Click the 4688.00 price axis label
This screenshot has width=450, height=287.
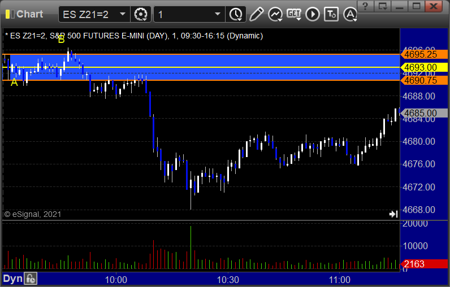coord(419,96)
